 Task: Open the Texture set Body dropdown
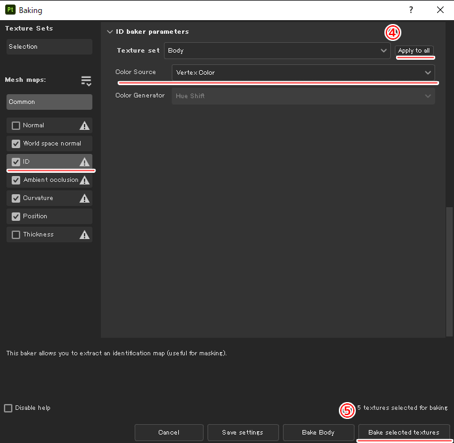[x=277, y=51]
